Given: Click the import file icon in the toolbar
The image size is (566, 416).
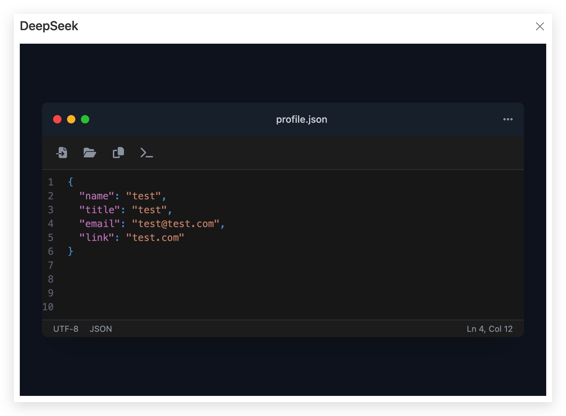Looking at the screenshot, I should (62, 153).
